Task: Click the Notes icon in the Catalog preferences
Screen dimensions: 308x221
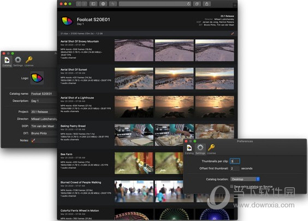Action: (x=33, y=140)
